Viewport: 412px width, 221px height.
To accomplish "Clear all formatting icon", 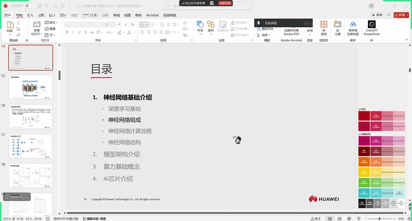I will pos(133,24).
